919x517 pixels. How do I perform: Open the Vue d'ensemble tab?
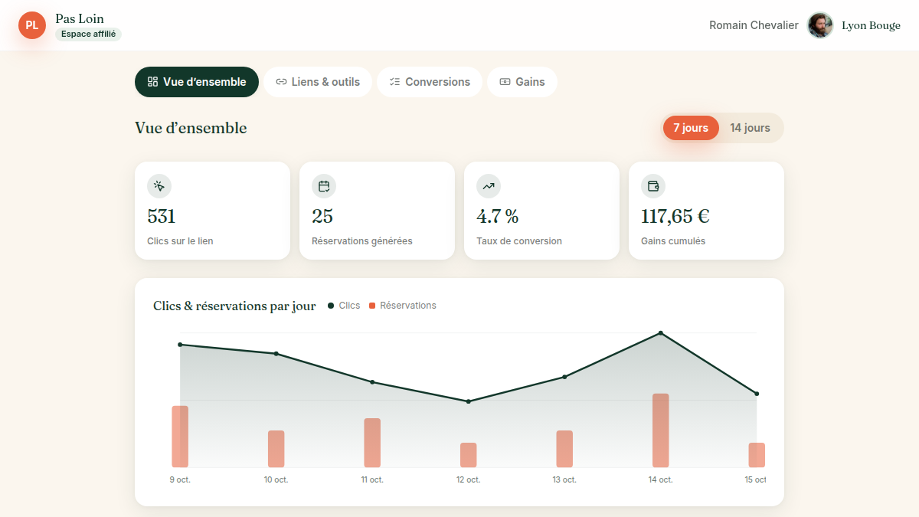point(197,82)
